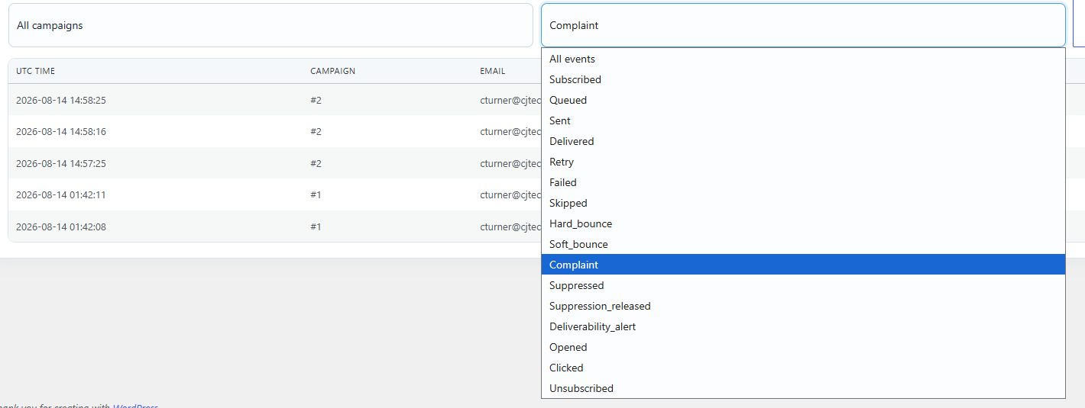
Task: Click the email in the 14:58:16 row
Action: pyautogui.click(x=510, y=132)
